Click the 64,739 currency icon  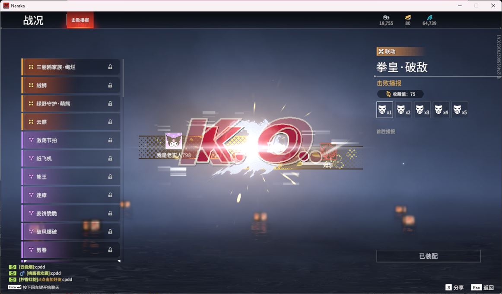click(x=430, y=18)
